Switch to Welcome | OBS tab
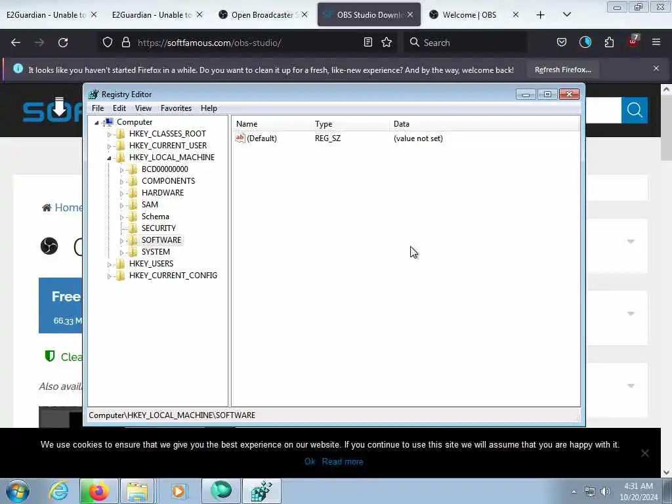Screen dimensions: 672x504 tap(469, 15)
